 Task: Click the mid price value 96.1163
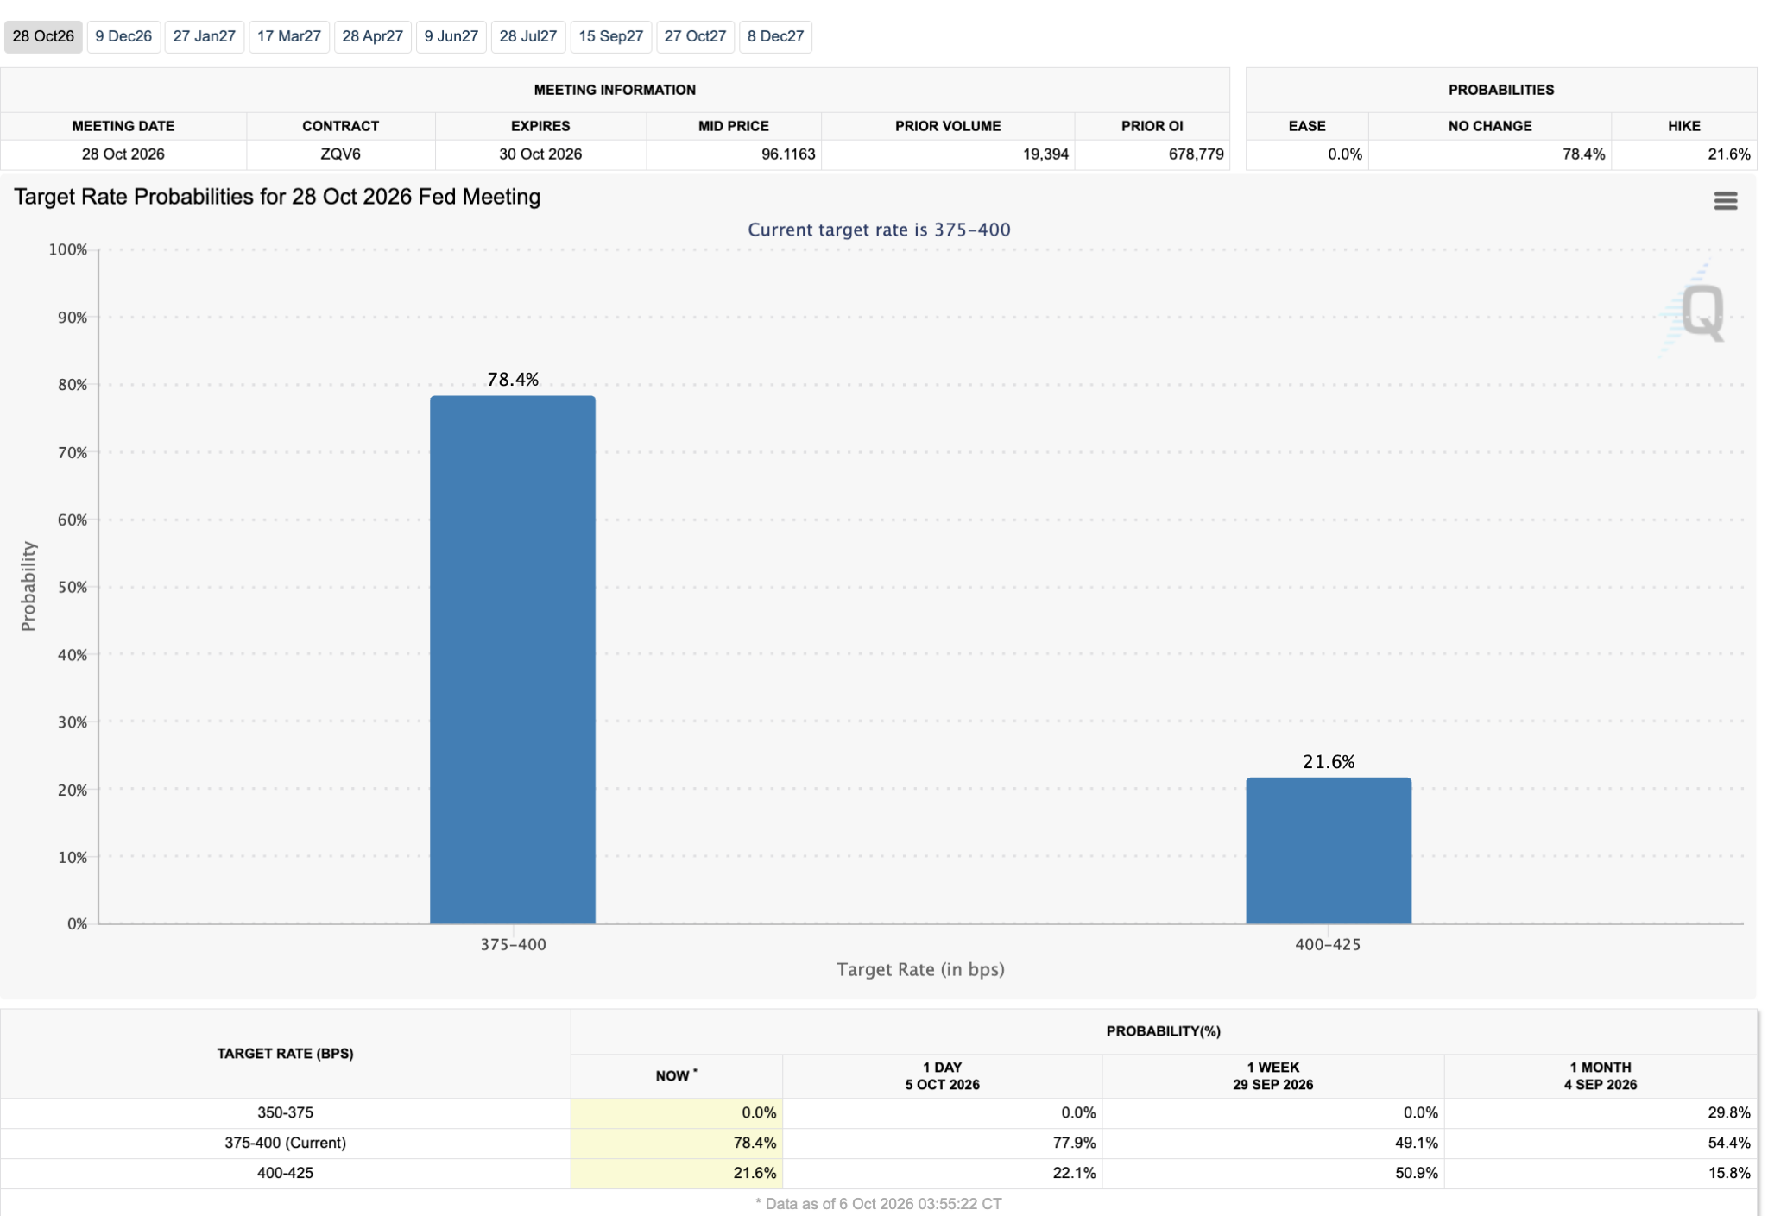[x=787, y=154]
